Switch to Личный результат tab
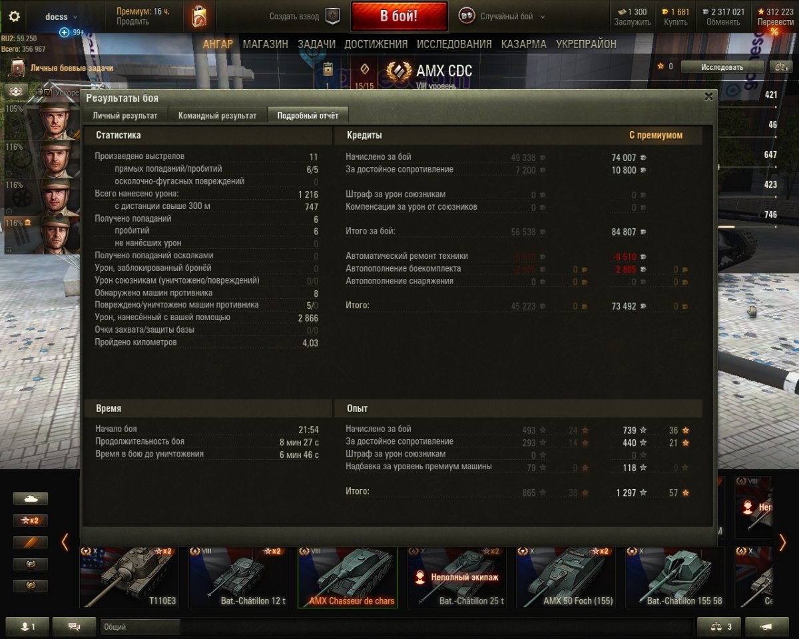 (x=125, y=115)
